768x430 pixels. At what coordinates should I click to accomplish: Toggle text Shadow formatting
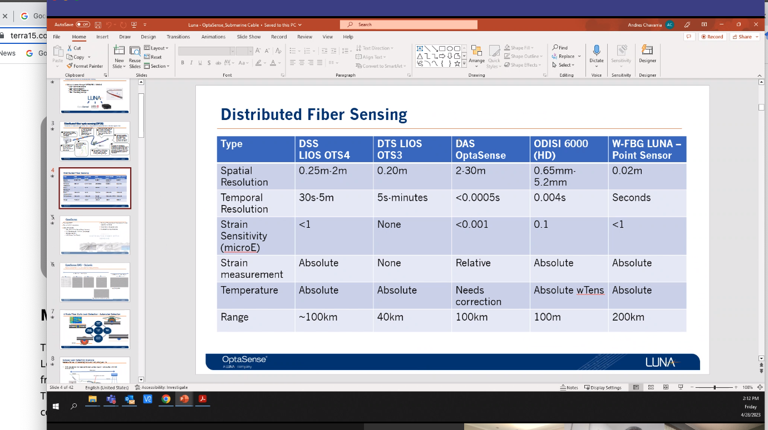[x=209, y=63]
